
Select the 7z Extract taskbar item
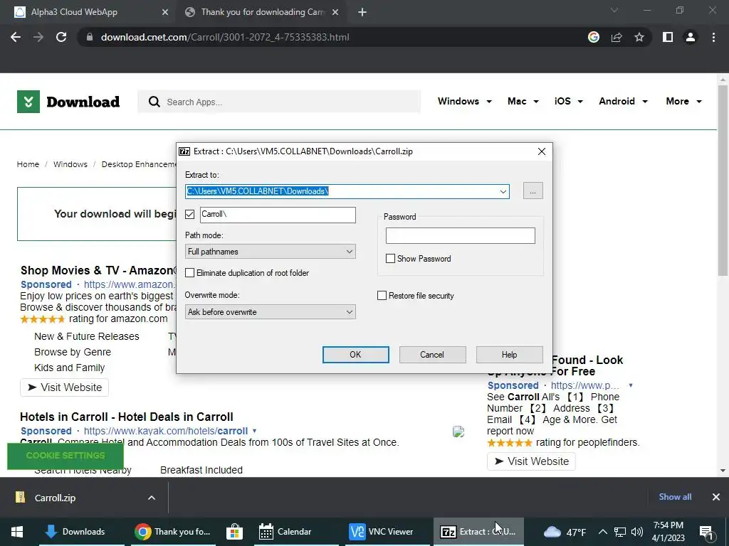[x=479, y=532]
